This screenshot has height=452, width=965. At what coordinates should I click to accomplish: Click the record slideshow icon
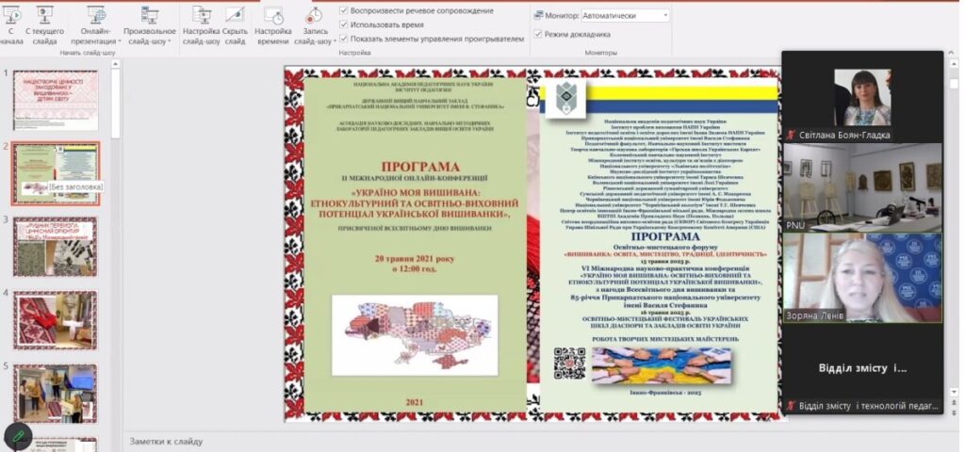(314, 17)
